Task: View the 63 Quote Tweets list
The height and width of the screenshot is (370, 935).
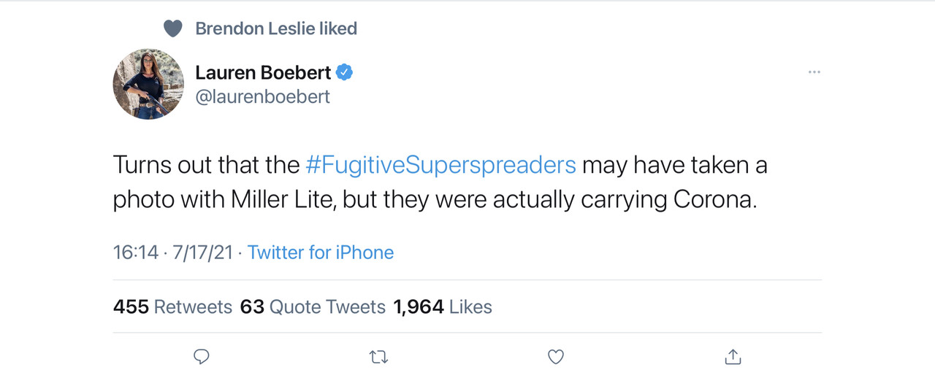Action: [x=313, y=307]
